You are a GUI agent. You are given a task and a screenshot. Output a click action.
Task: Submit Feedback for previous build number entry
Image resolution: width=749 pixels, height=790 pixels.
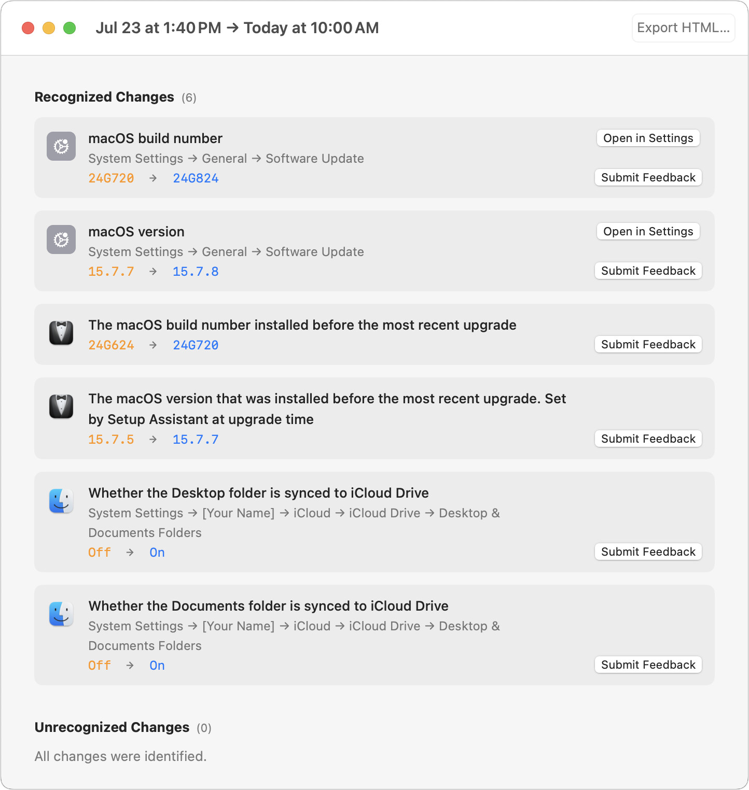(x=648, y=344)
